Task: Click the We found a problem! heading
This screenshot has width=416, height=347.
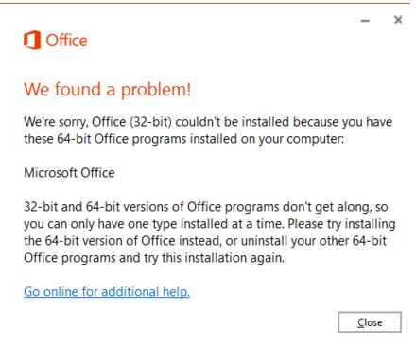Action: [108, 89]
